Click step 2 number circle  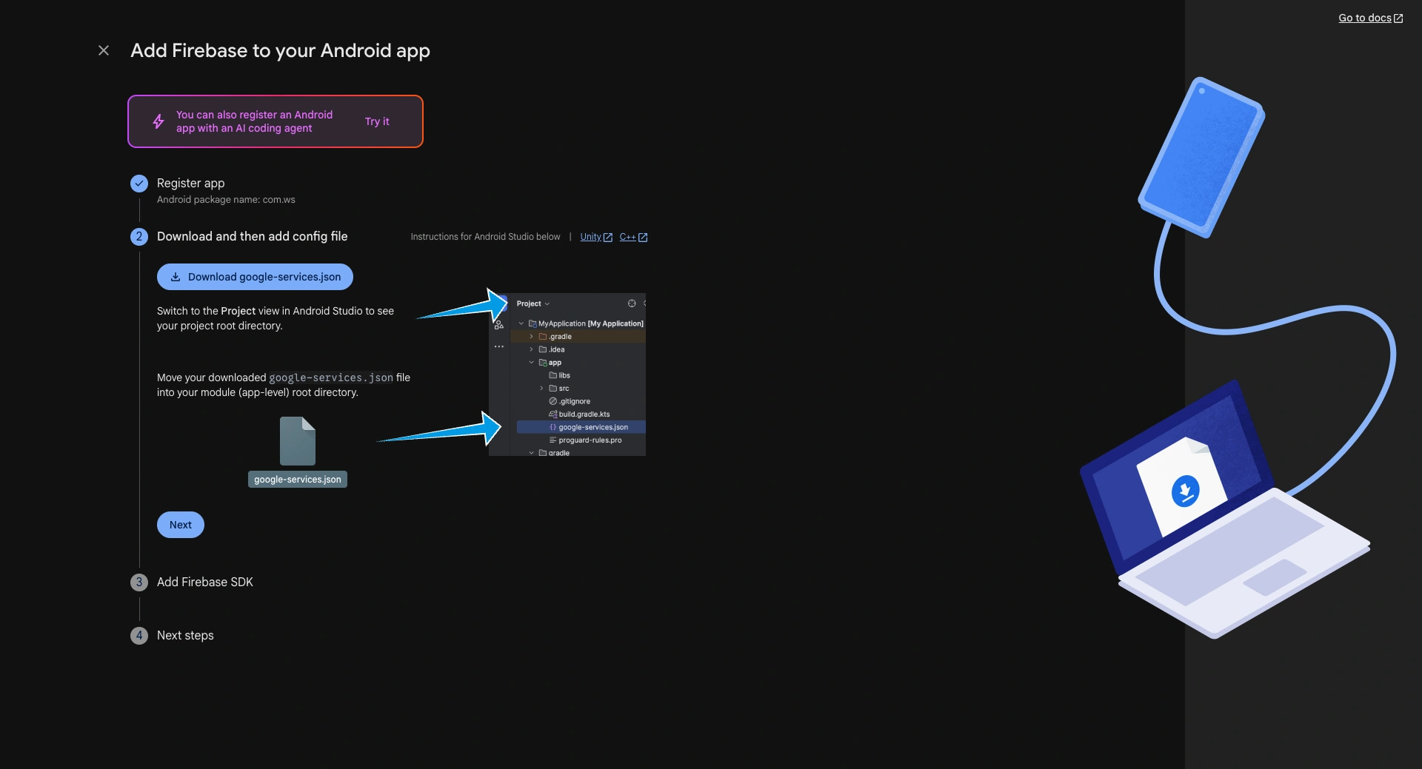click(139, 237)
